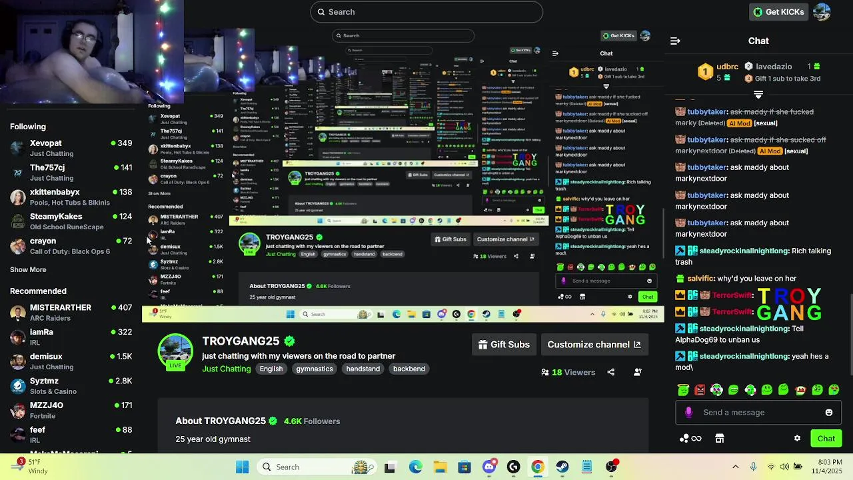Click the Following section heading
The width and height of the screenshot is (853, 480).
click(x=28, y=127)
